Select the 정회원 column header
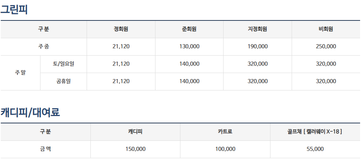Image resolution: width=362 pixels, height=162 pixels. [x=121, y=29]
